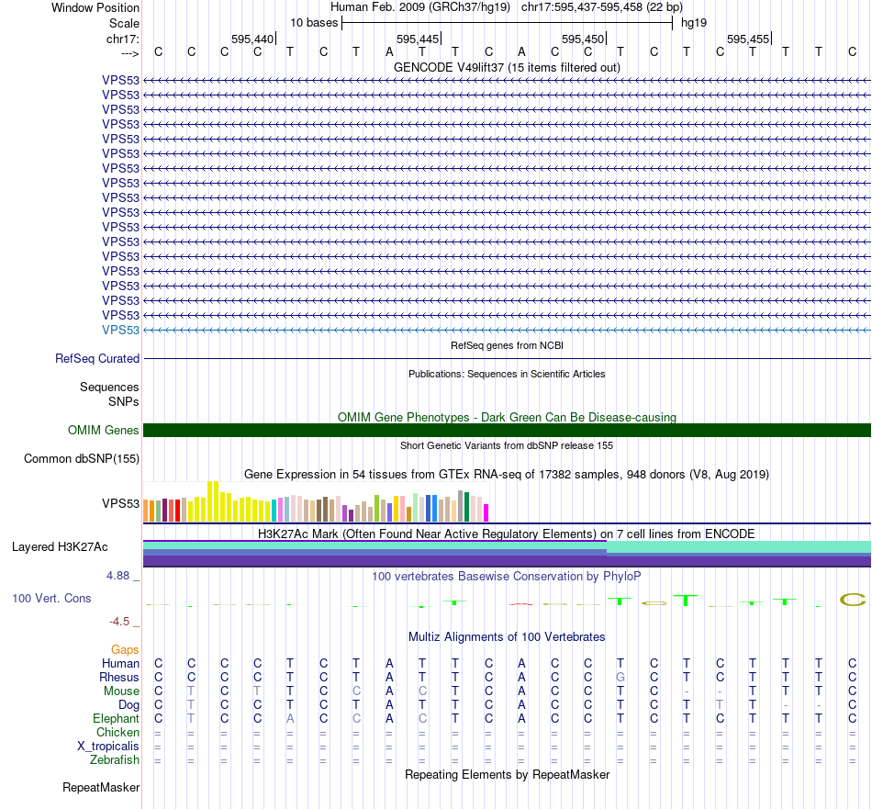Screen dimensions: 872x809
Task: Click the large C in the PhyloP logo
Action: (853, 600)
